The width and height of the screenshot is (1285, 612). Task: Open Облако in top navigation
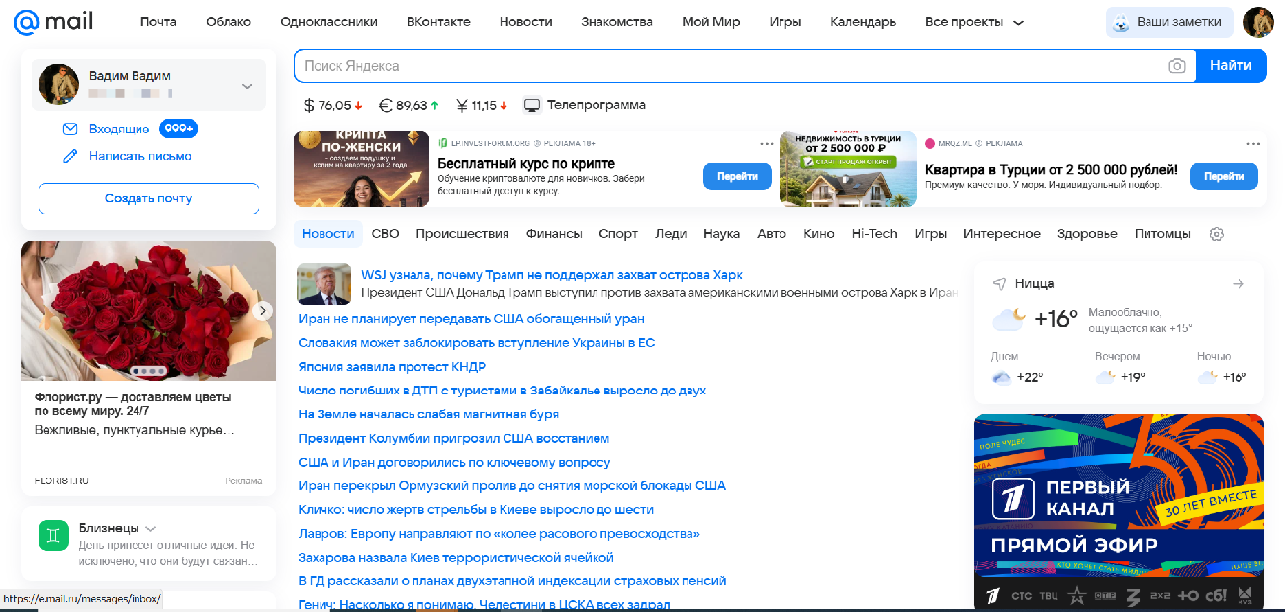tap(229, 22)
